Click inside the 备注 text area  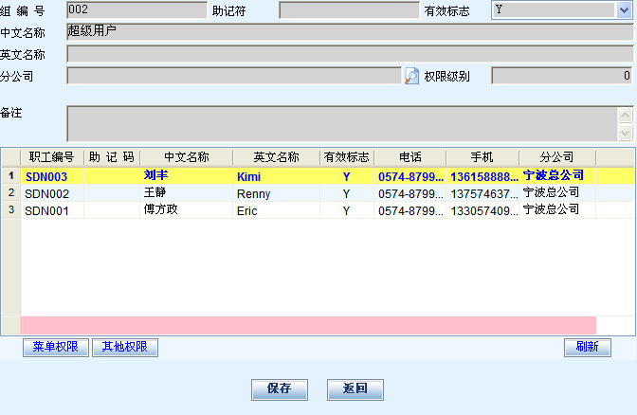[x=341, y=123]
